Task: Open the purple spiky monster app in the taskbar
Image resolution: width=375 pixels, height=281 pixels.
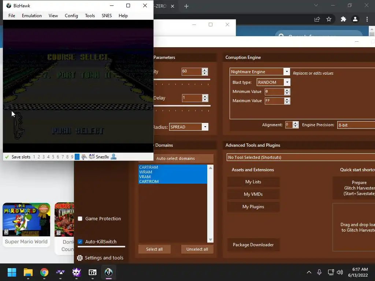Action: tap(77, 272)
